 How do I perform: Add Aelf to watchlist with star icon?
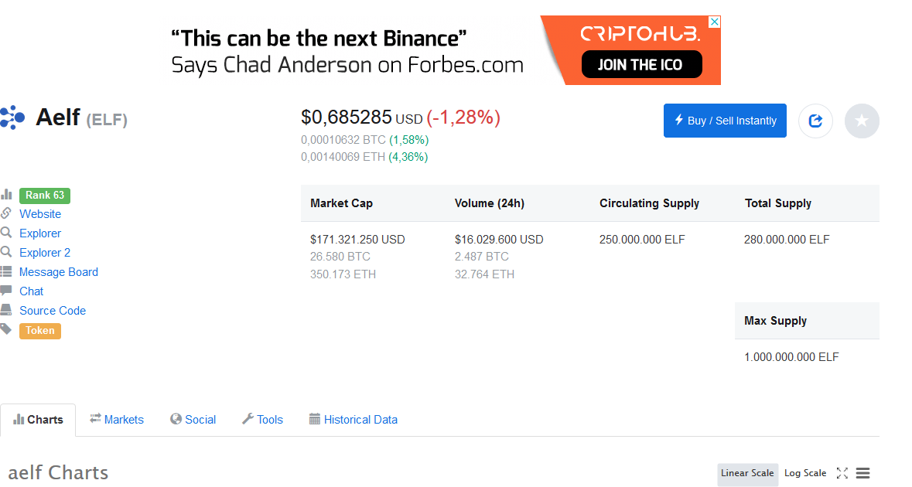tap(862, 121)
